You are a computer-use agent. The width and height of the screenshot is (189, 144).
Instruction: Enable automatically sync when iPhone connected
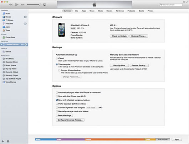click(57, 93)
